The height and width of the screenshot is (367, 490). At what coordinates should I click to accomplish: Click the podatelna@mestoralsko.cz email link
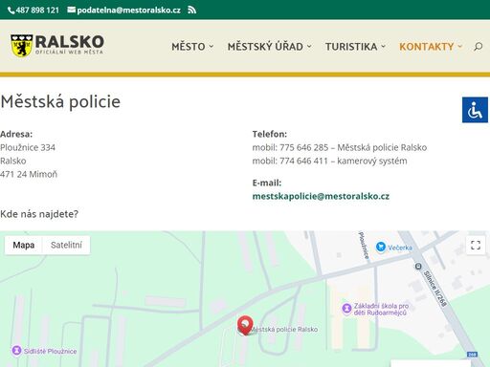(128, 11)
